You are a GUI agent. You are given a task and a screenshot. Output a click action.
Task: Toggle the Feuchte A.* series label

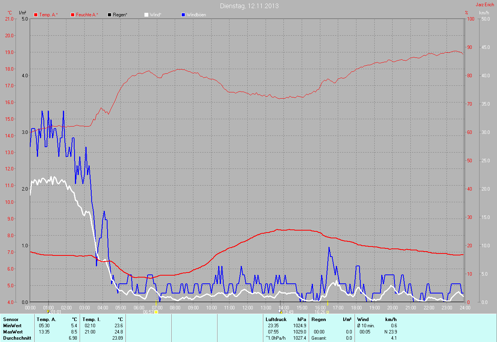pyautogui.click(x=87, y=15)
